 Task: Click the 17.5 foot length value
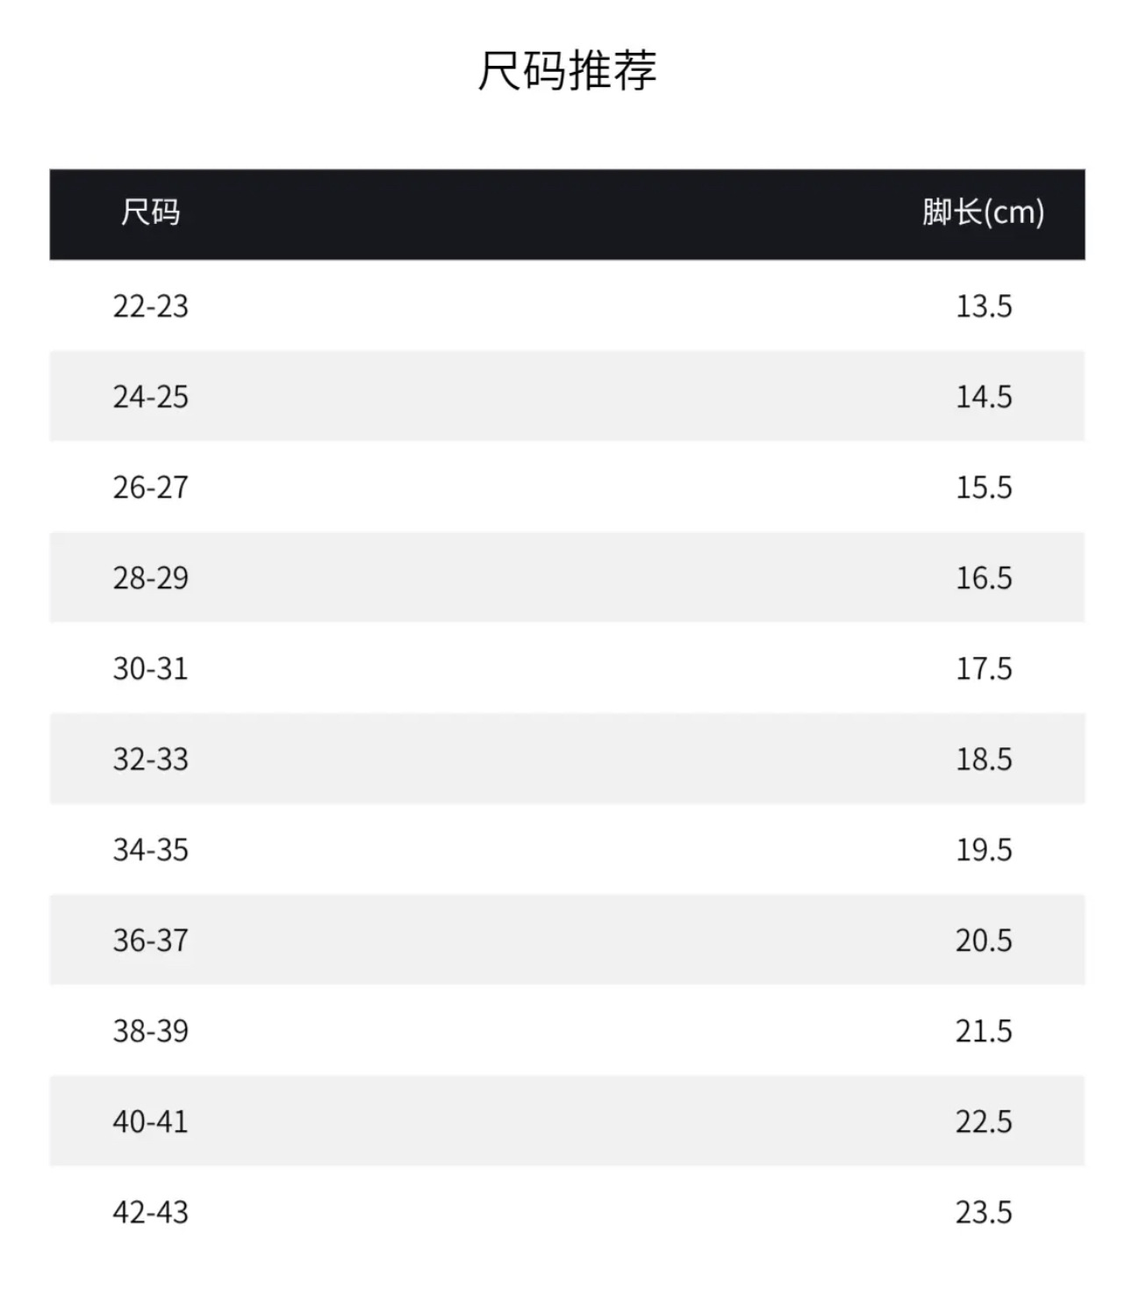click(x=984, y=669)
